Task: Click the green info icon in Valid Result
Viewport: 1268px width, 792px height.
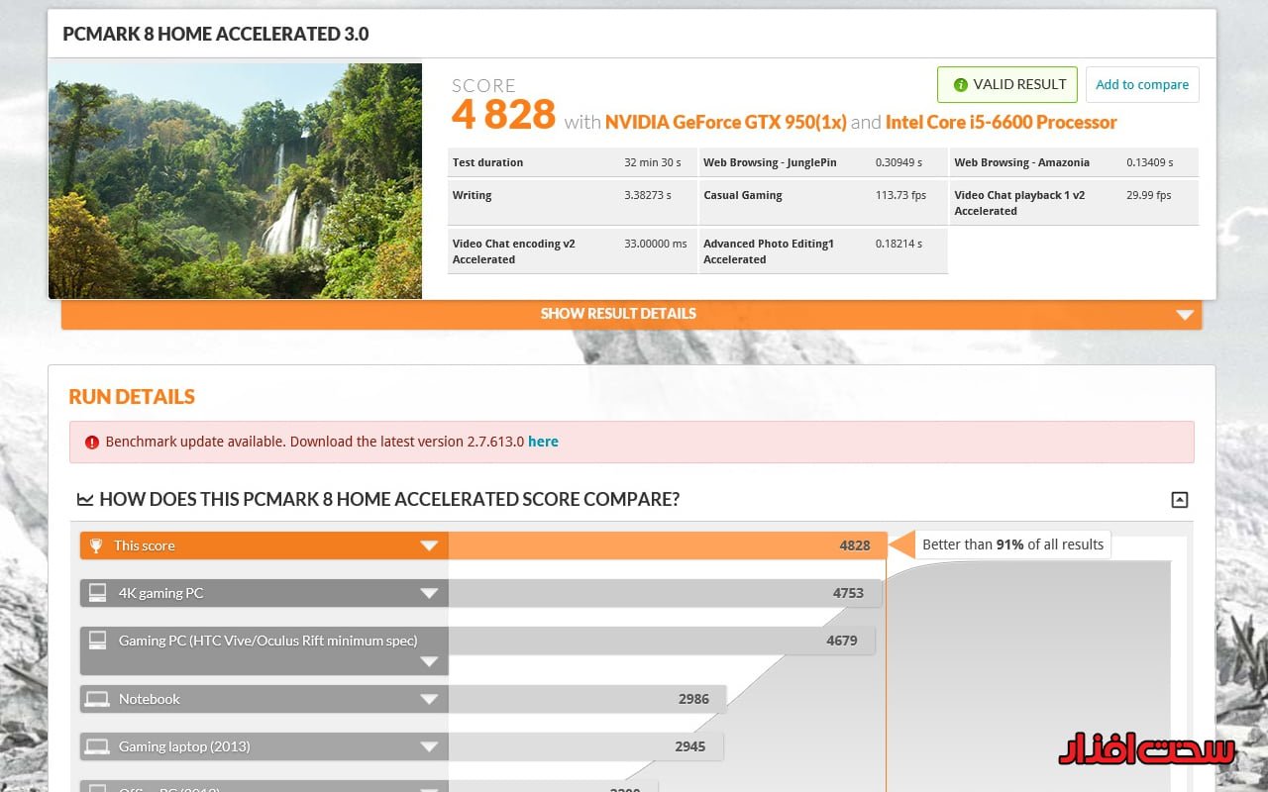Action: (x=960, y=85)
